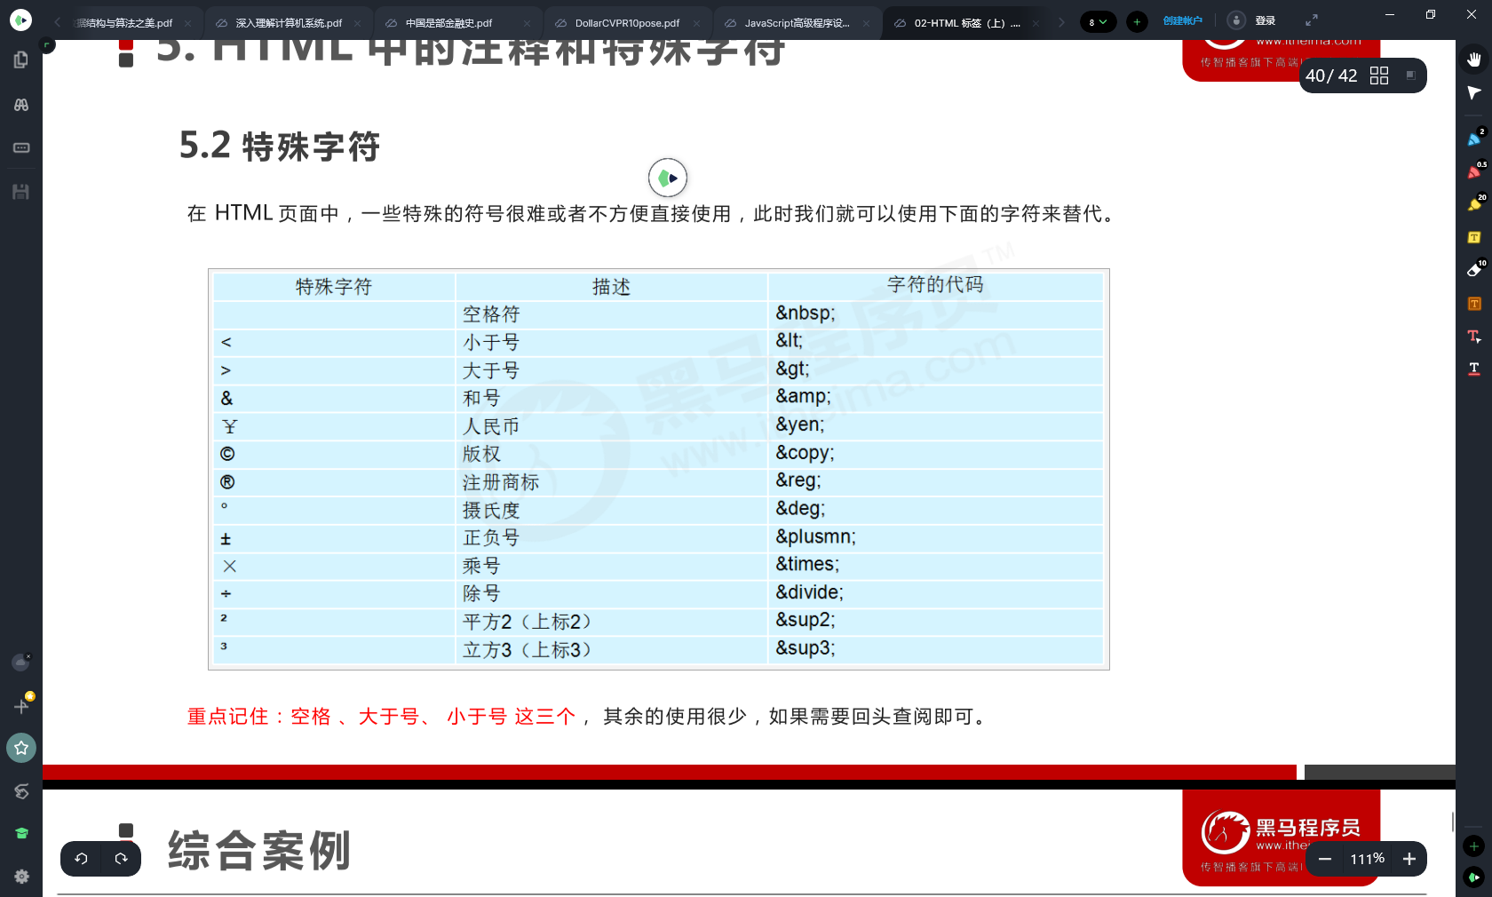Viewport: 1492px width, 897px height.
Task: Click the signature tool in left sidebar
Action: tap(21, 792)
